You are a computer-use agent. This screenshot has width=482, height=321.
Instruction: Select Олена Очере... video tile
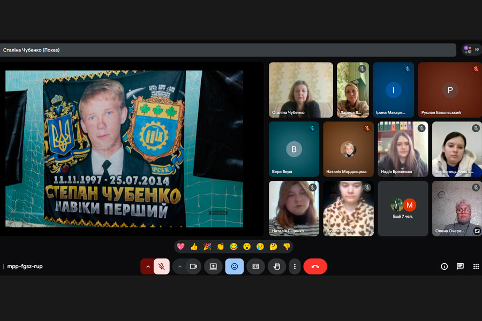457,209
